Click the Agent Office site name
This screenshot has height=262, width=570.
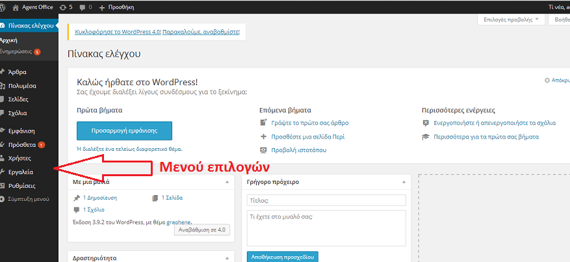pos(38,7)
